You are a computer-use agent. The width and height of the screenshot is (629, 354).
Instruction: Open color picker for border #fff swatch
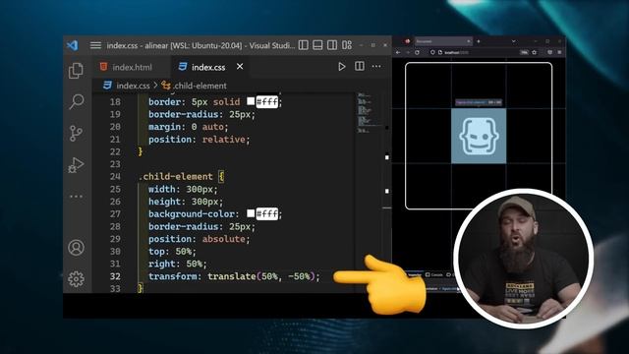[x=251, y=101]
